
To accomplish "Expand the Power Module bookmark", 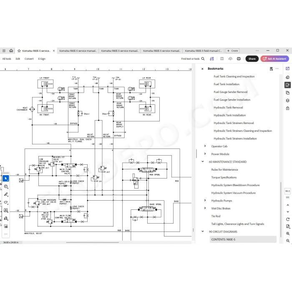I will (205, 154).
